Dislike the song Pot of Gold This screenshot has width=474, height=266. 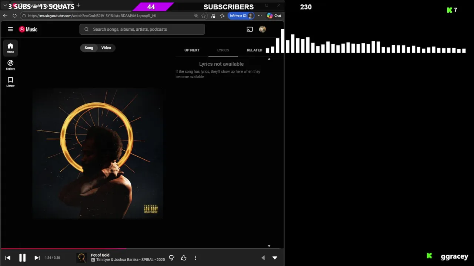pos(171,258)
